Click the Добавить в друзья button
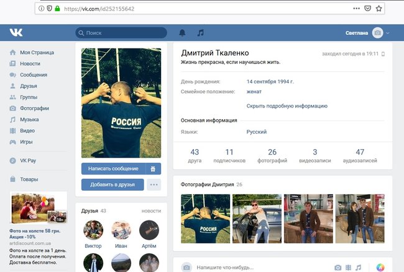This screenshot has width=404, height=272. pos(112,184)
